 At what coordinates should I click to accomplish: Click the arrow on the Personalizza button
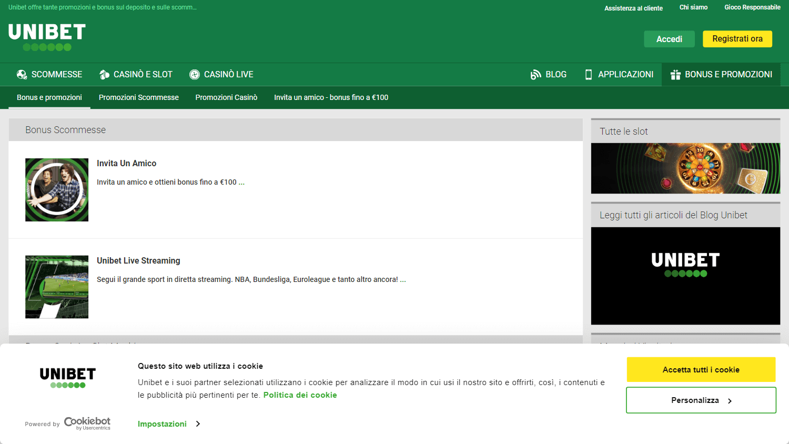pos(730,401)
